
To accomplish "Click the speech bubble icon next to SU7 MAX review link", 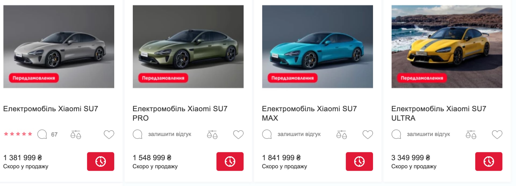I will click(x=267, y=134).
